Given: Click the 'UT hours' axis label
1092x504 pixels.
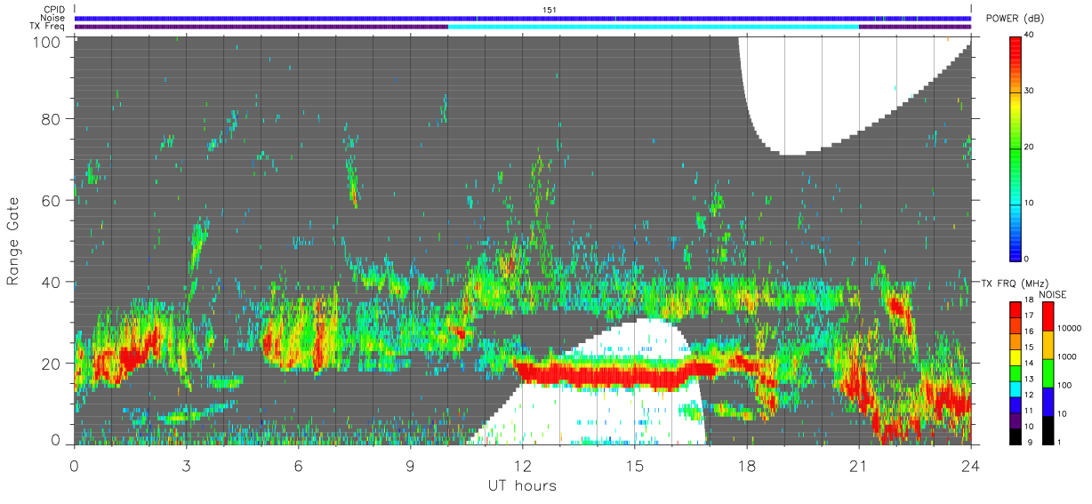Looking at the screenshot, I should pos(522,485).
